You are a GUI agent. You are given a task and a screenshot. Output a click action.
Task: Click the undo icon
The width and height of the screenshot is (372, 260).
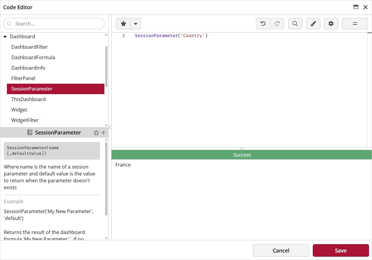tap(263, 24)
